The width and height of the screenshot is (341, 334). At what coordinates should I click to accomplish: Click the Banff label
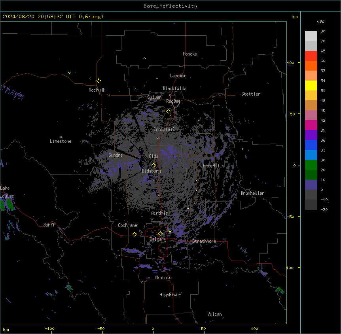(x=49, y=225)
